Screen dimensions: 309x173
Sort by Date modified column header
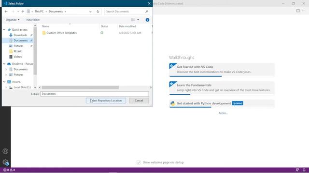[127, 26]
